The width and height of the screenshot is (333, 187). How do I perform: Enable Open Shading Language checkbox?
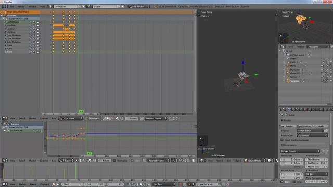[282, 140]
